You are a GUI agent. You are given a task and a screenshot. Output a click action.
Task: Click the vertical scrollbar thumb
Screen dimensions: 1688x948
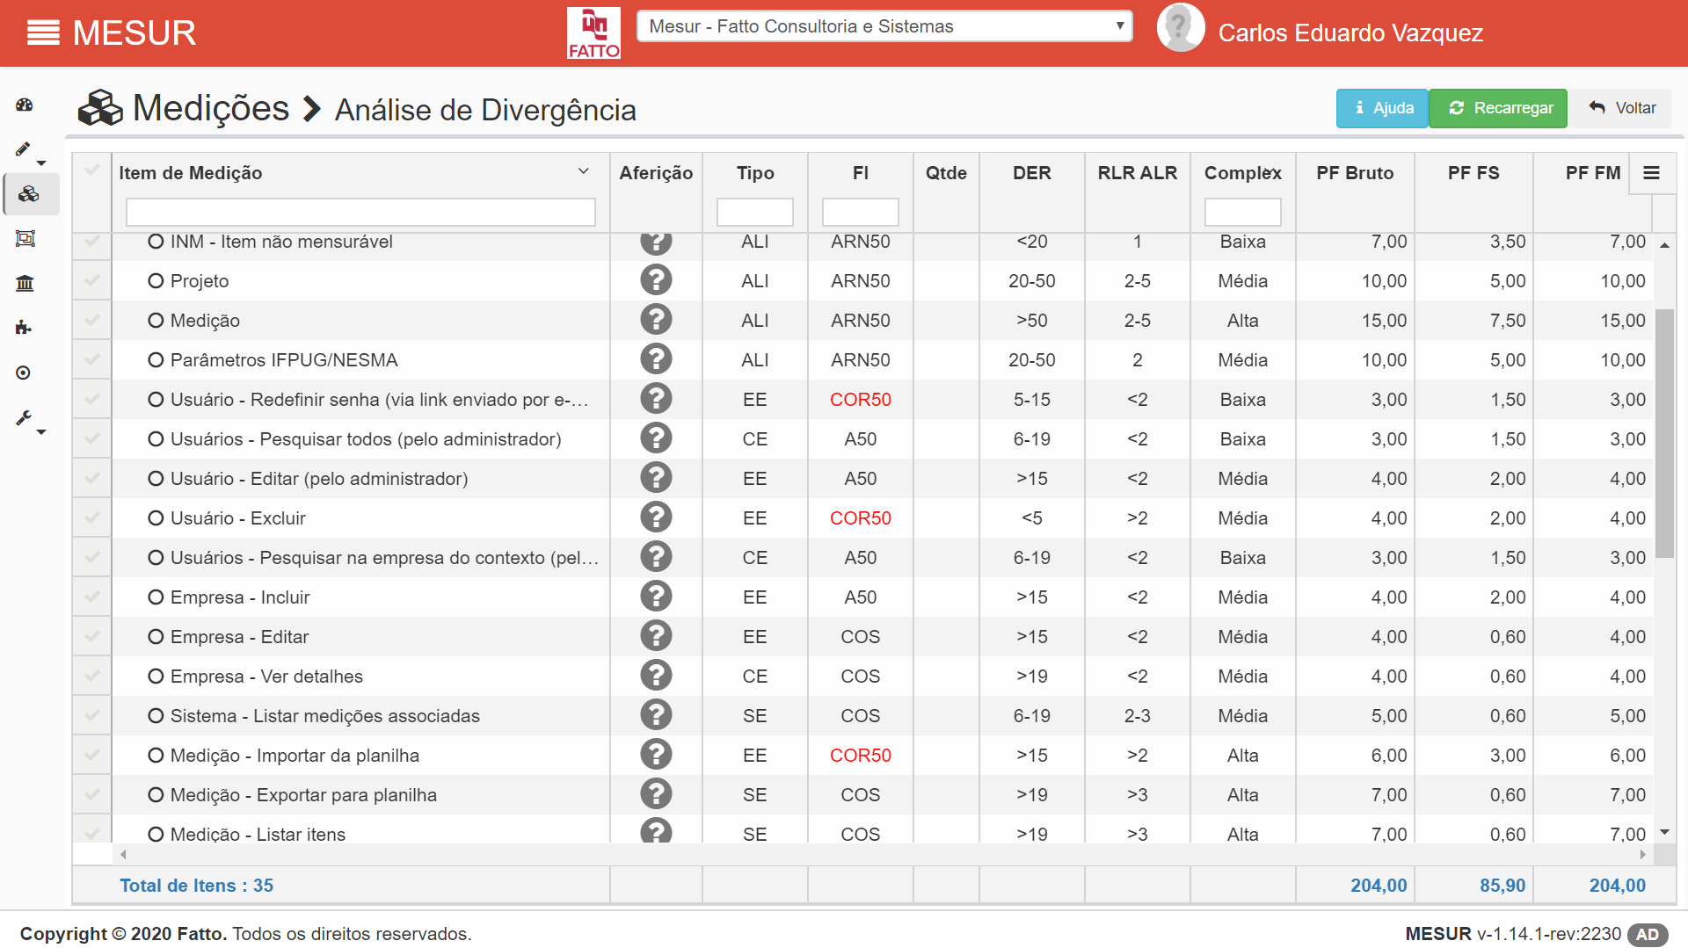(1664, 433)
